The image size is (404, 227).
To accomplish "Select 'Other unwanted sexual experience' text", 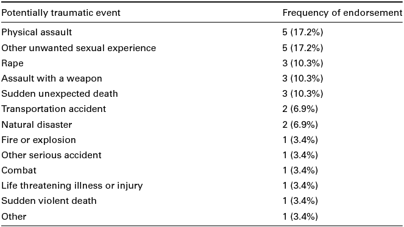I will click(x=79, y=48).
